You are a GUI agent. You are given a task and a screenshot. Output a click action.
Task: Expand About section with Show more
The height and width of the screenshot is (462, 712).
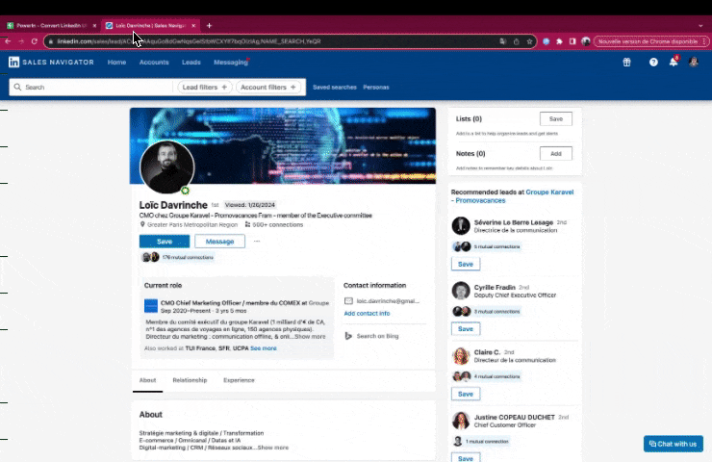pyautogui.click(x=273, y=448)
